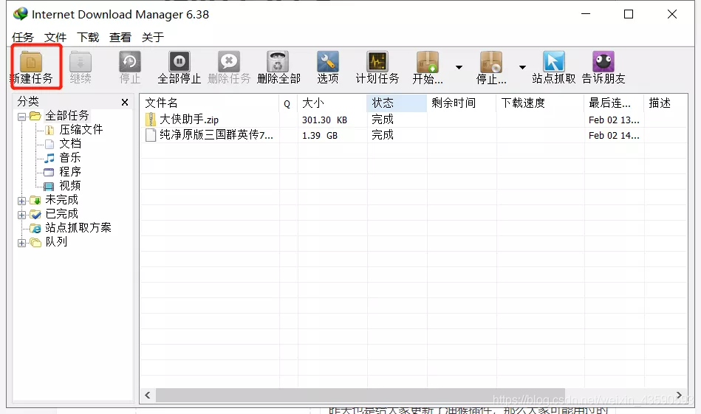701x414 pixels.
Task: Click the 301.30 KB size cell
Action: click(324, 120)
